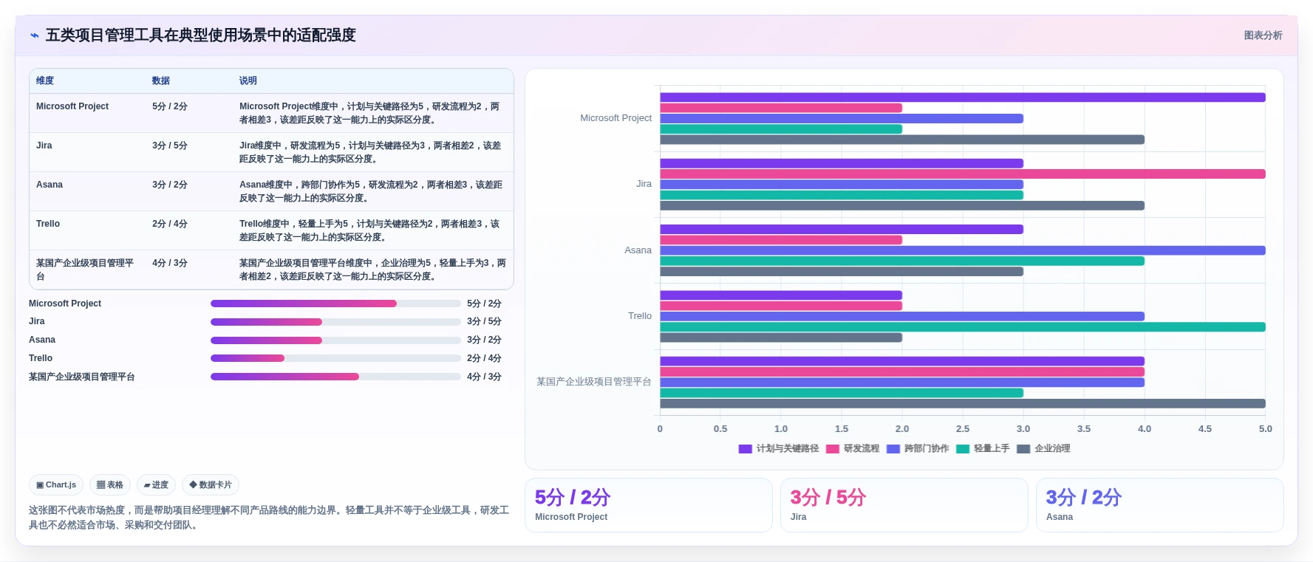Image resolution: width=1313 pixels, height=562 pixels.
Task: Click the Trello chart axis label
Action: pos(640,316)
